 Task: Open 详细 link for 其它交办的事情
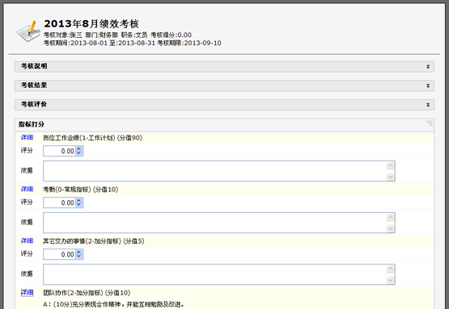point(27,241)
